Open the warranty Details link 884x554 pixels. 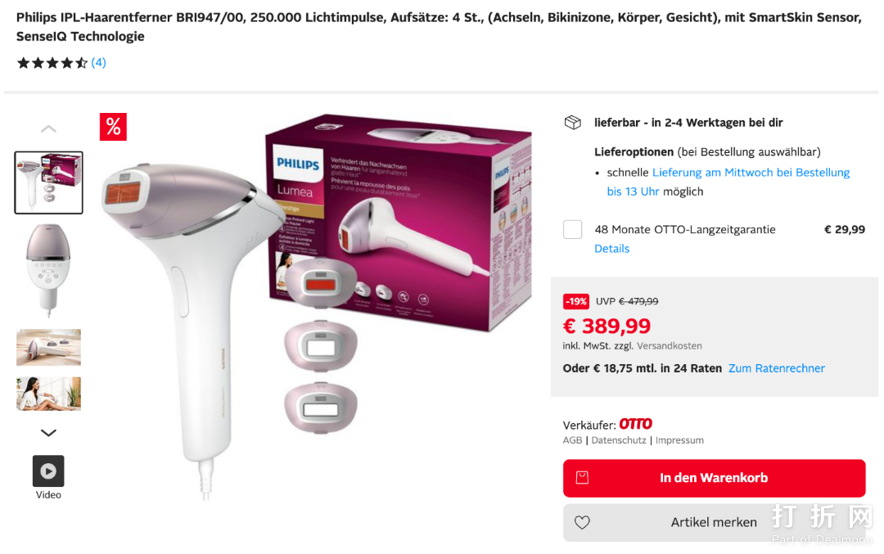click(x=611, y=249)
